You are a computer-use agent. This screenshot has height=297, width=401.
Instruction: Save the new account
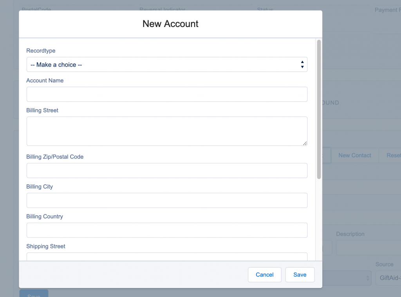coord(300,275)
